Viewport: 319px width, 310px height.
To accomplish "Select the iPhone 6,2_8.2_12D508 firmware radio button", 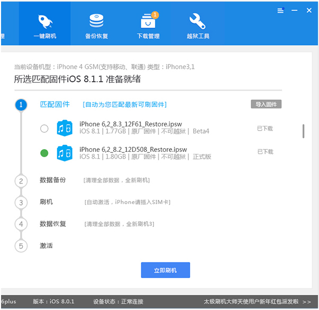I will point(44,153).
